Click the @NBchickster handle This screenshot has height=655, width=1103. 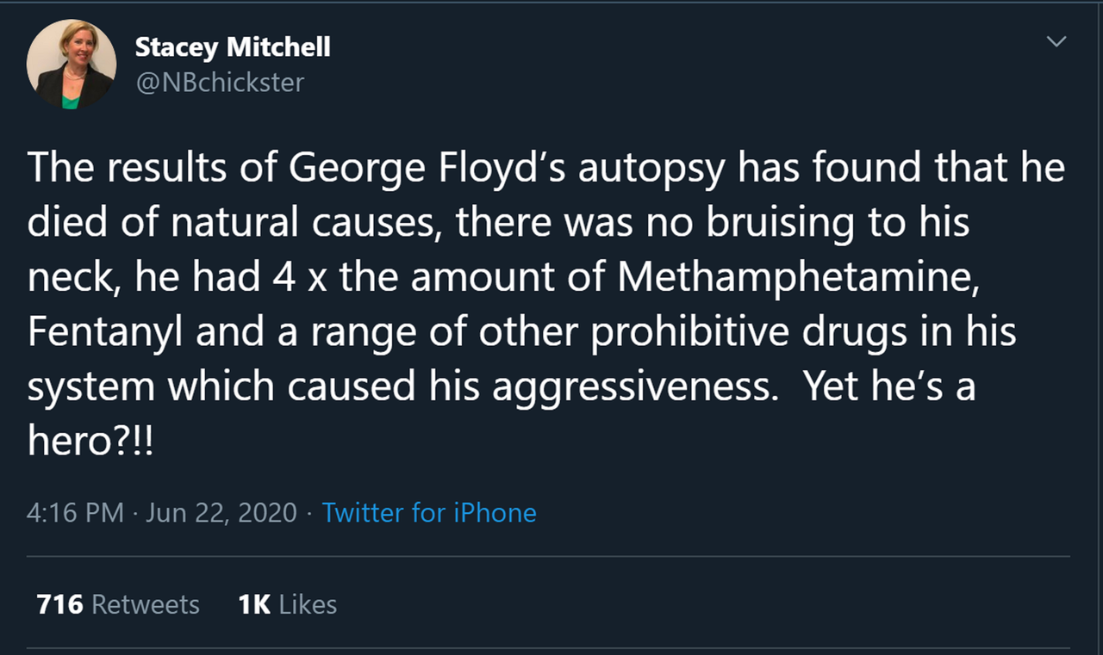point(220,82)
